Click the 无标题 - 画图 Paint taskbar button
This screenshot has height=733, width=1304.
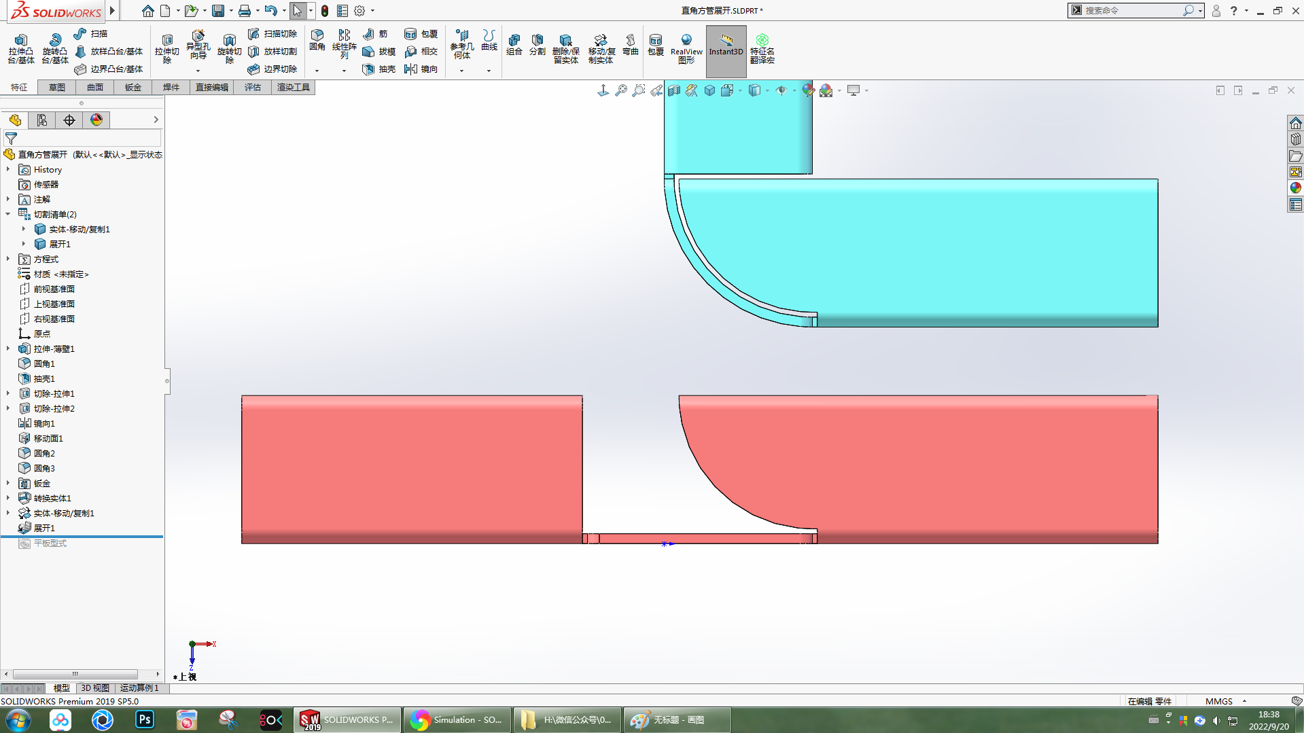pos(677,720)
